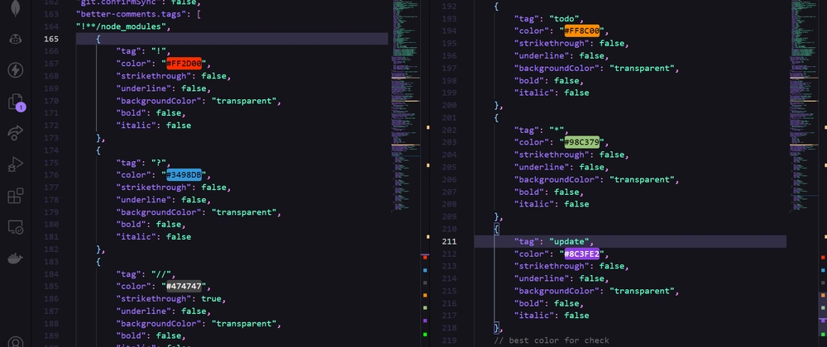Image resolution: width=827 pixels, height=347 pixels.
Task: Open the Run and Debug view
Action: coord(15,164)
